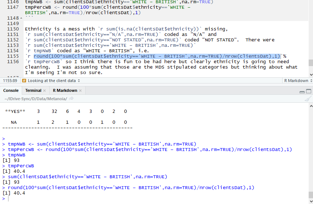Image resolution: width=313 pixels, height=204 pixels.
Task: Click the highlighted round(100*sum code on line 1155
Action: click(x=157, y=56)
